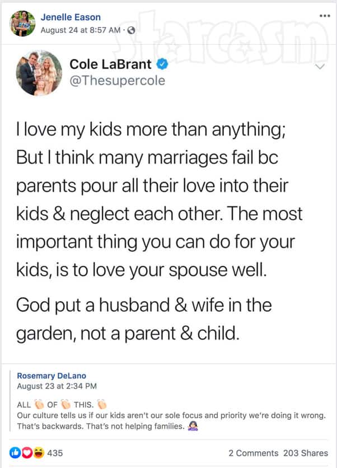Click the facepalm emoji ending the caption
The image size is (337, 468).
coord(193,425)
